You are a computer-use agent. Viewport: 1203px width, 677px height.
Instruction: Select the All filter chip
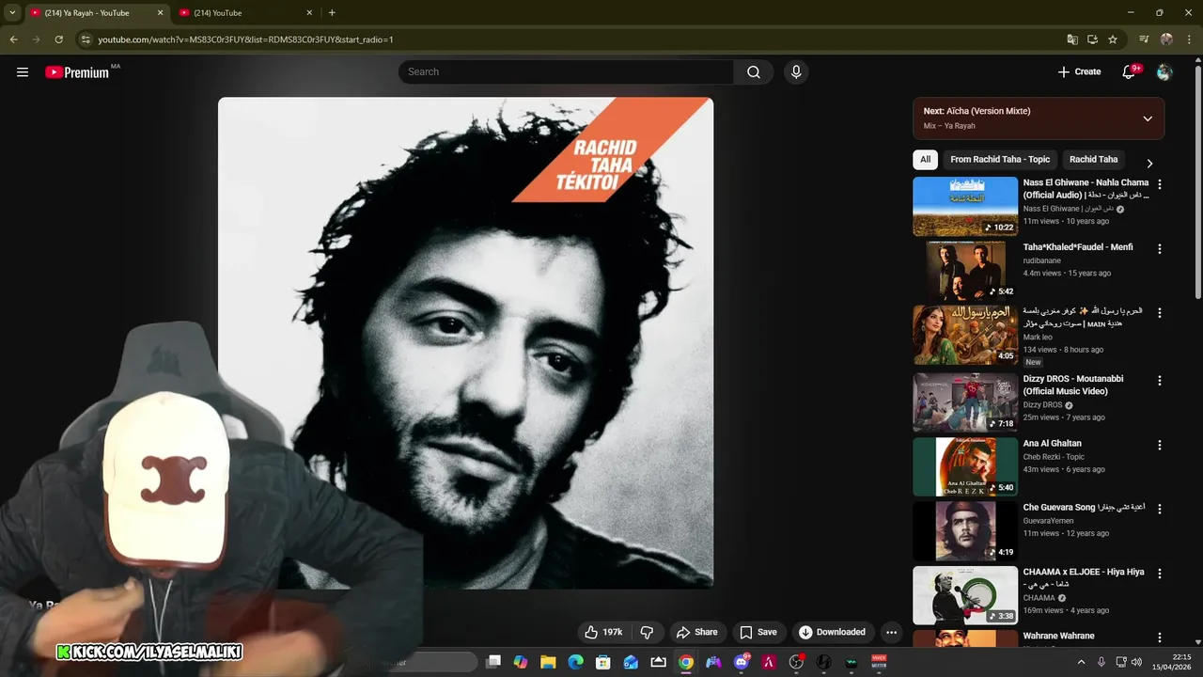click(925, 159)
